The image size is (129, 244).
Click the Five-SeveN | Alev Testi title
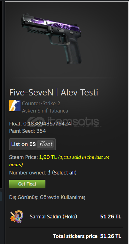pyautogui.click(x=54, y=92)
